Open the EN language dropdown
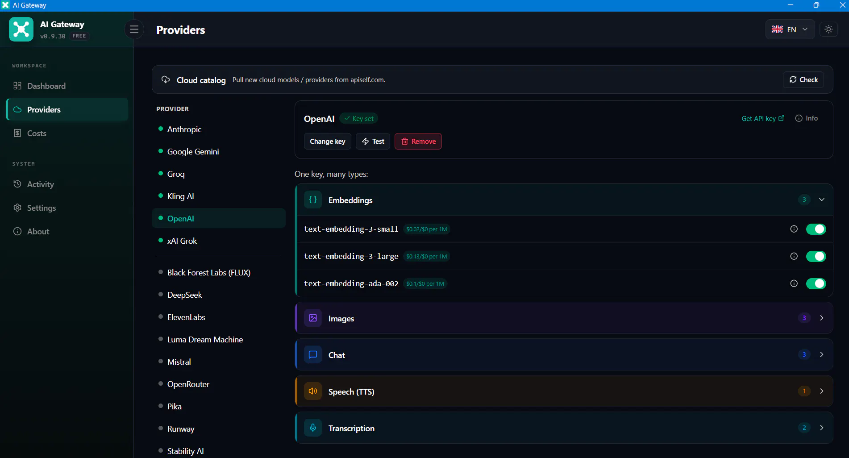Image resolution: width=849 pixels, height=458 pixels. pos(790,29)
